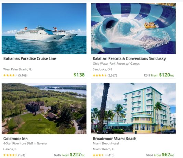Image resolution: width=183 pixels, height=158 pixels.
Task: Click the (415) review count
Action: [111, 155]
